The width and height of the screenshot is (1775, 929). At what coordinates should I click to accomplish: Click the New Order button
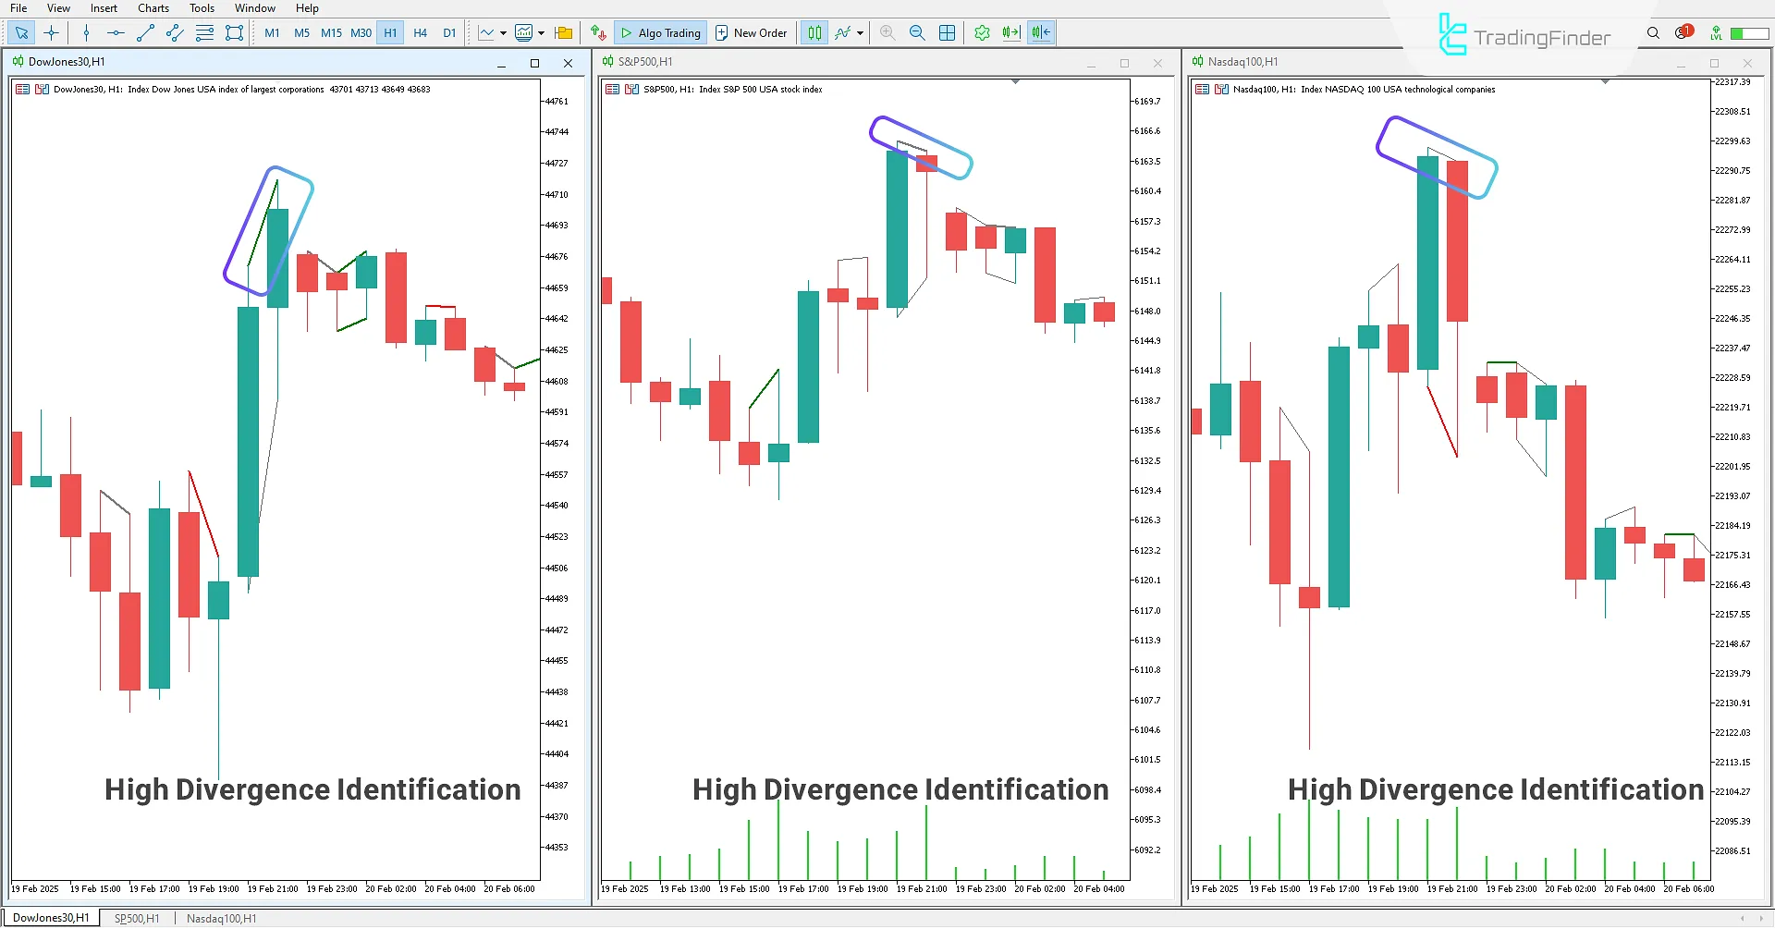click(752, 32)
